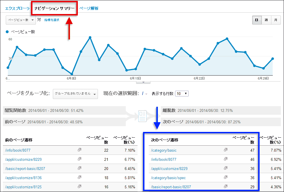
Task: Switch to エクスプローラ tab
Action: (x=17, y=8)
